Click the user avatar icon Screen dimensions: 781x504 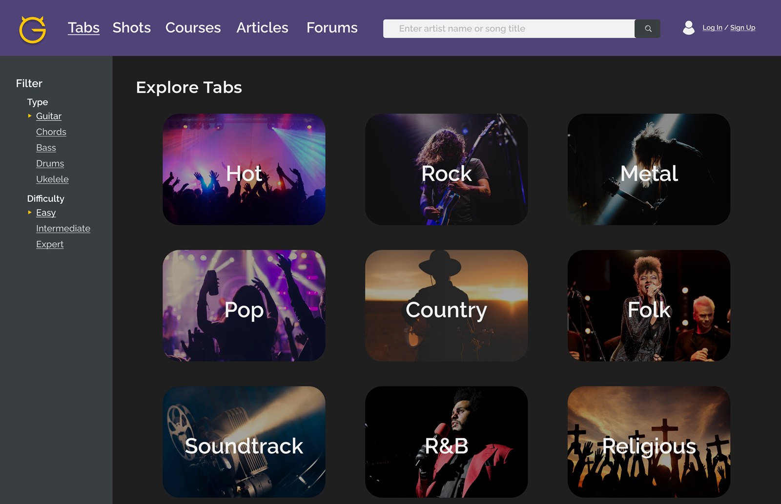click(x=688, y=28)
